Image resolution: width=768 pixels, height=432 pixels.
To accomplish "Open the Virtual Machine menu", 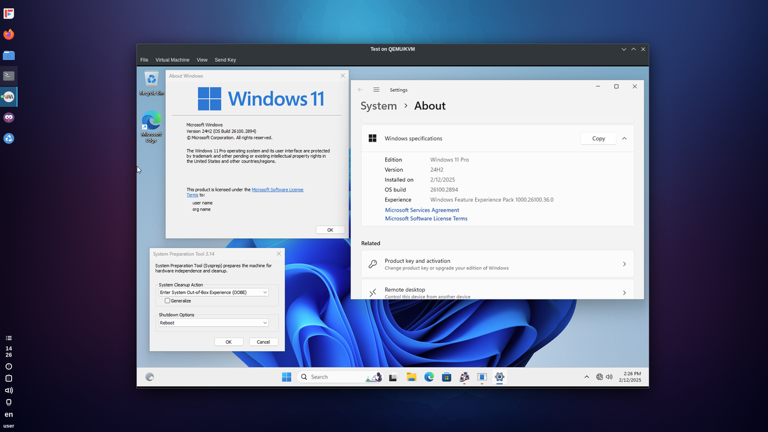I will (172, 60).
